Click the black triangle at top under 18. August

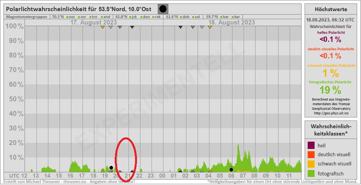[x=180, y=27]
